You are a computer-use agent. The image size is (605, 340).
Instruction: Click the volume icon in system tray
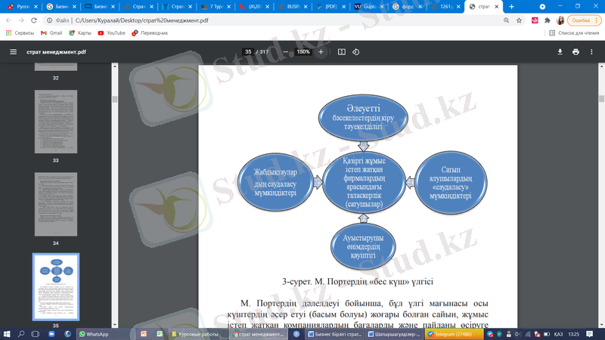click(x=518, y=334)
